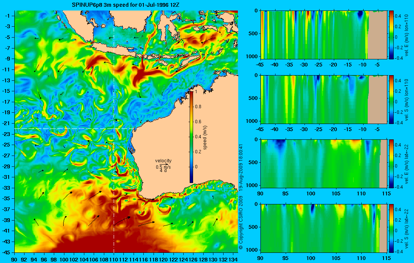Click the '-1' latitude tick on main map
The height and width of the screenshot is (263, 414).
pos(7,16)
